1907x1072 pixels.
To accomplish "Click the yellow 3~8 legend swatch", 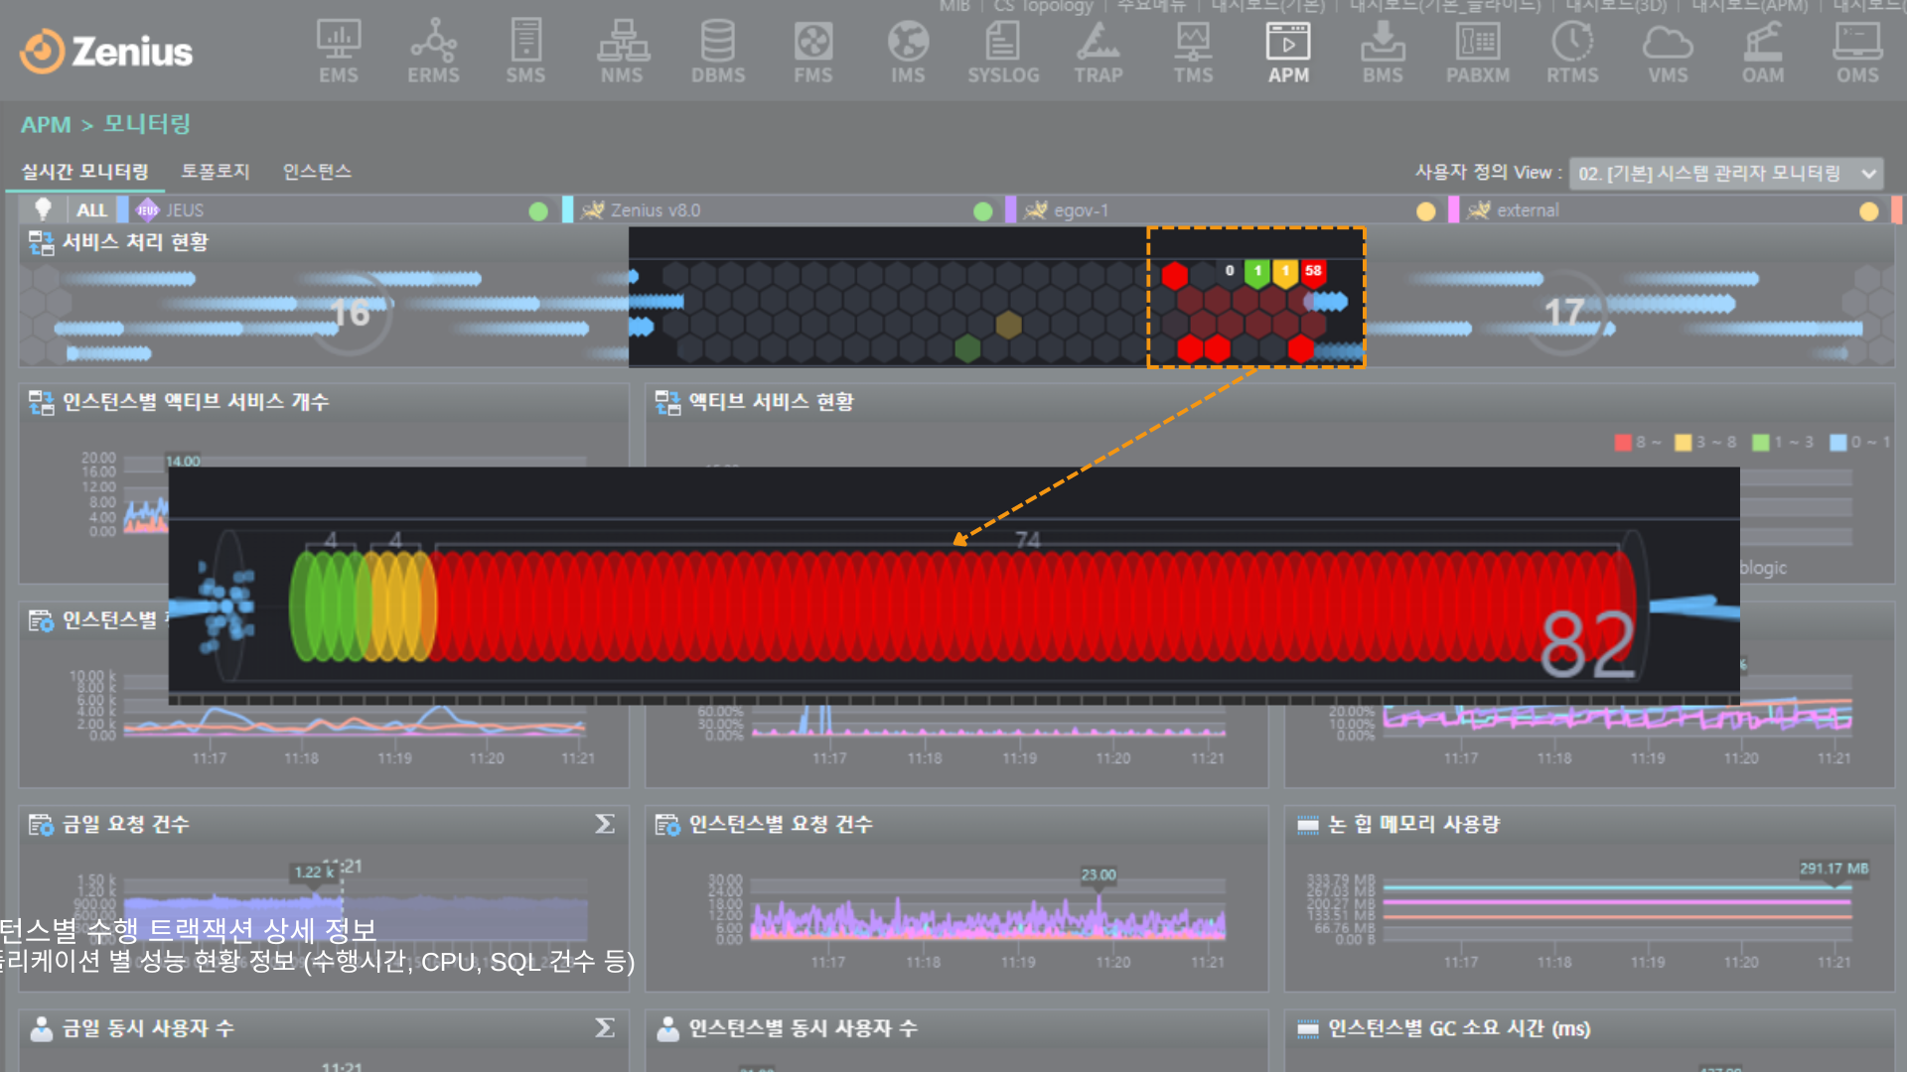I will coord(1683,443).
